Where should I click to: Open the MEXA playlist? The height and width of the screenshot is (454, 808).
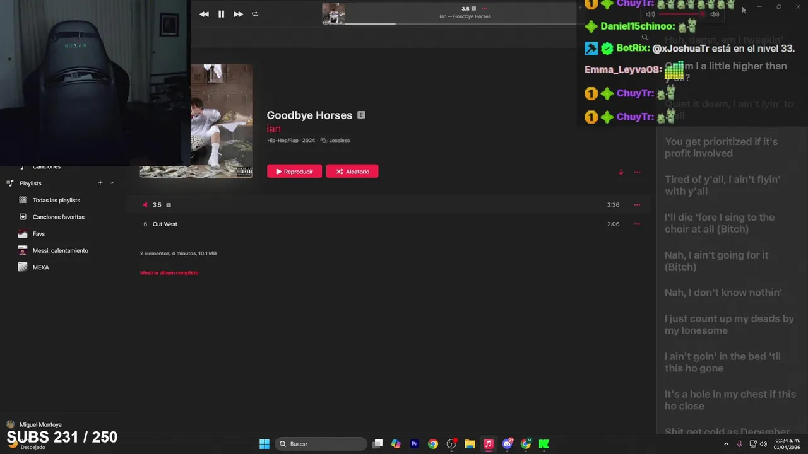coord(40,267)
